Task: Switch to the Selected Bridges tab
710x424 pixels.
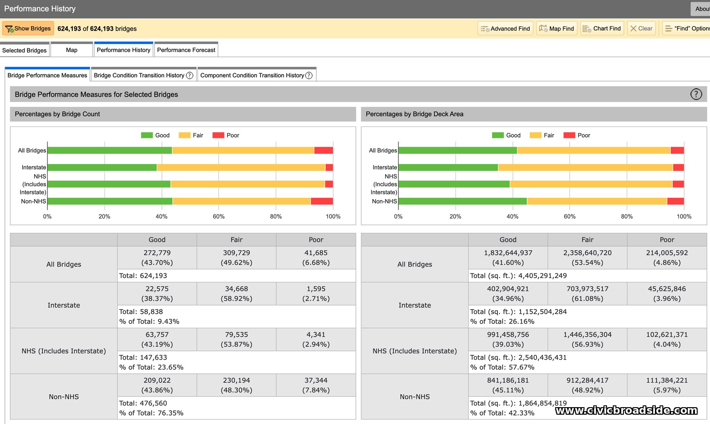Action: tap(24, 50)
